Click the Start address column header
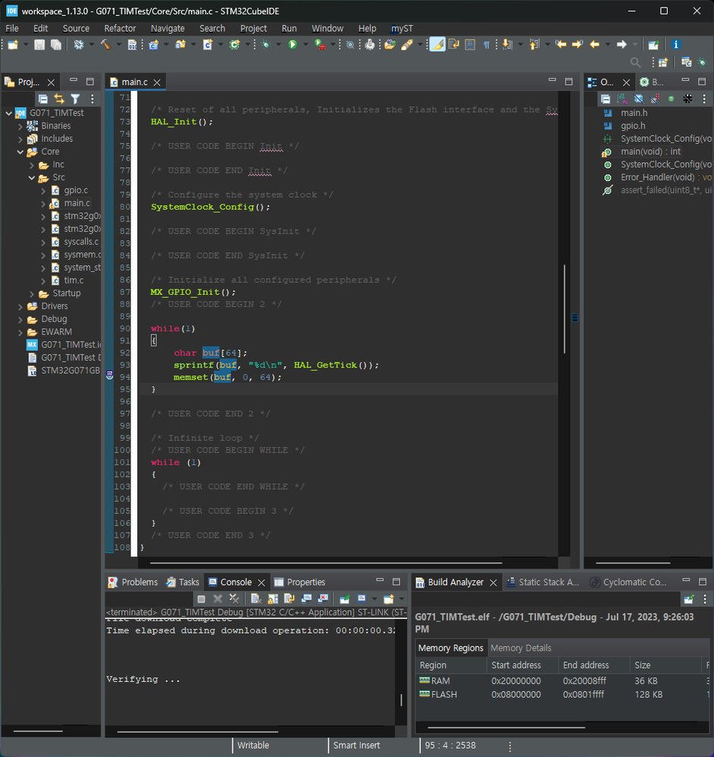Screen dimensions: 714x757 pyautogui.click(x=522, y=665)
